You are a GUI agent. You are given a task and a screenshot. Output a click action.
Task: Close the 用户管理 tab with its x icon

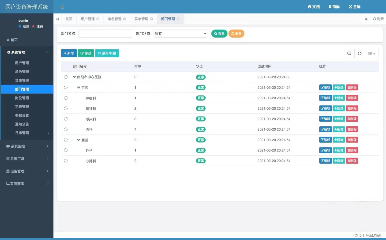[98, 19]
